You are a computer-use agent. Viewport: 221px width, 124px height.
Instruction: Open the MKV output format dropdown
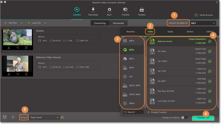[203, 23]
